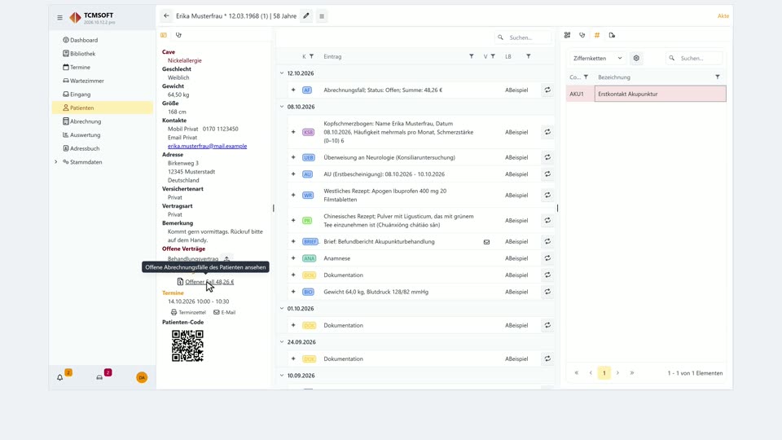Open Wartezimmer in the sidebar
The width and height of the screenshot is (782, 440).
103,81
